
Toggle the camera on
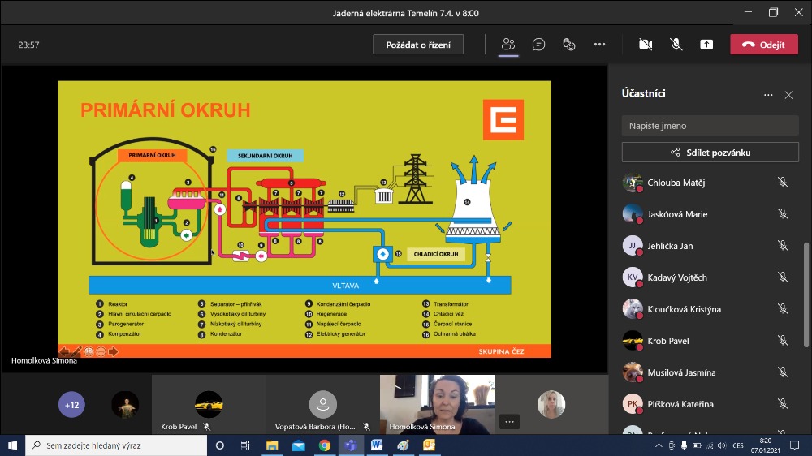[x=646, y=45]
